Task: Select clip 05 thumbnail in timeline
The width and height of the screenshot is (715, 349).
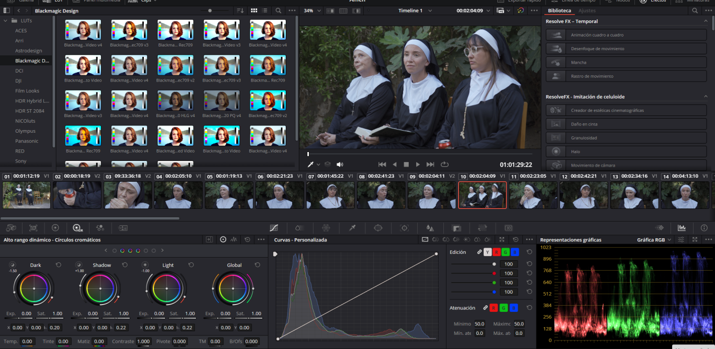Action: [x=229, y=195]
